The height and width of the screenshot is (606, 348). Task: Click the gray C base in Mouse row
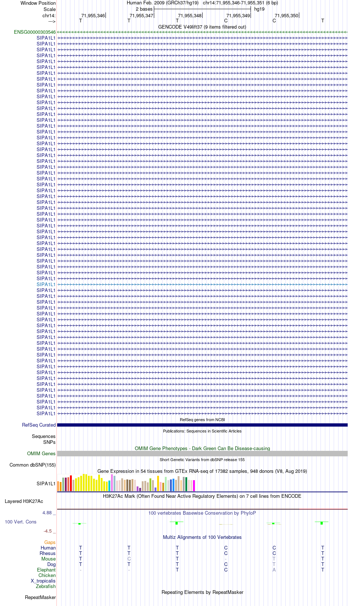point(129,559)
